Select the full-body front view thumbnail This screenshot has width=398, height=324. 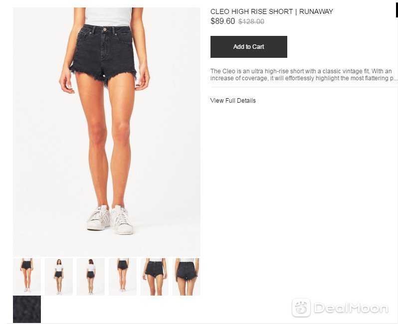59,277
